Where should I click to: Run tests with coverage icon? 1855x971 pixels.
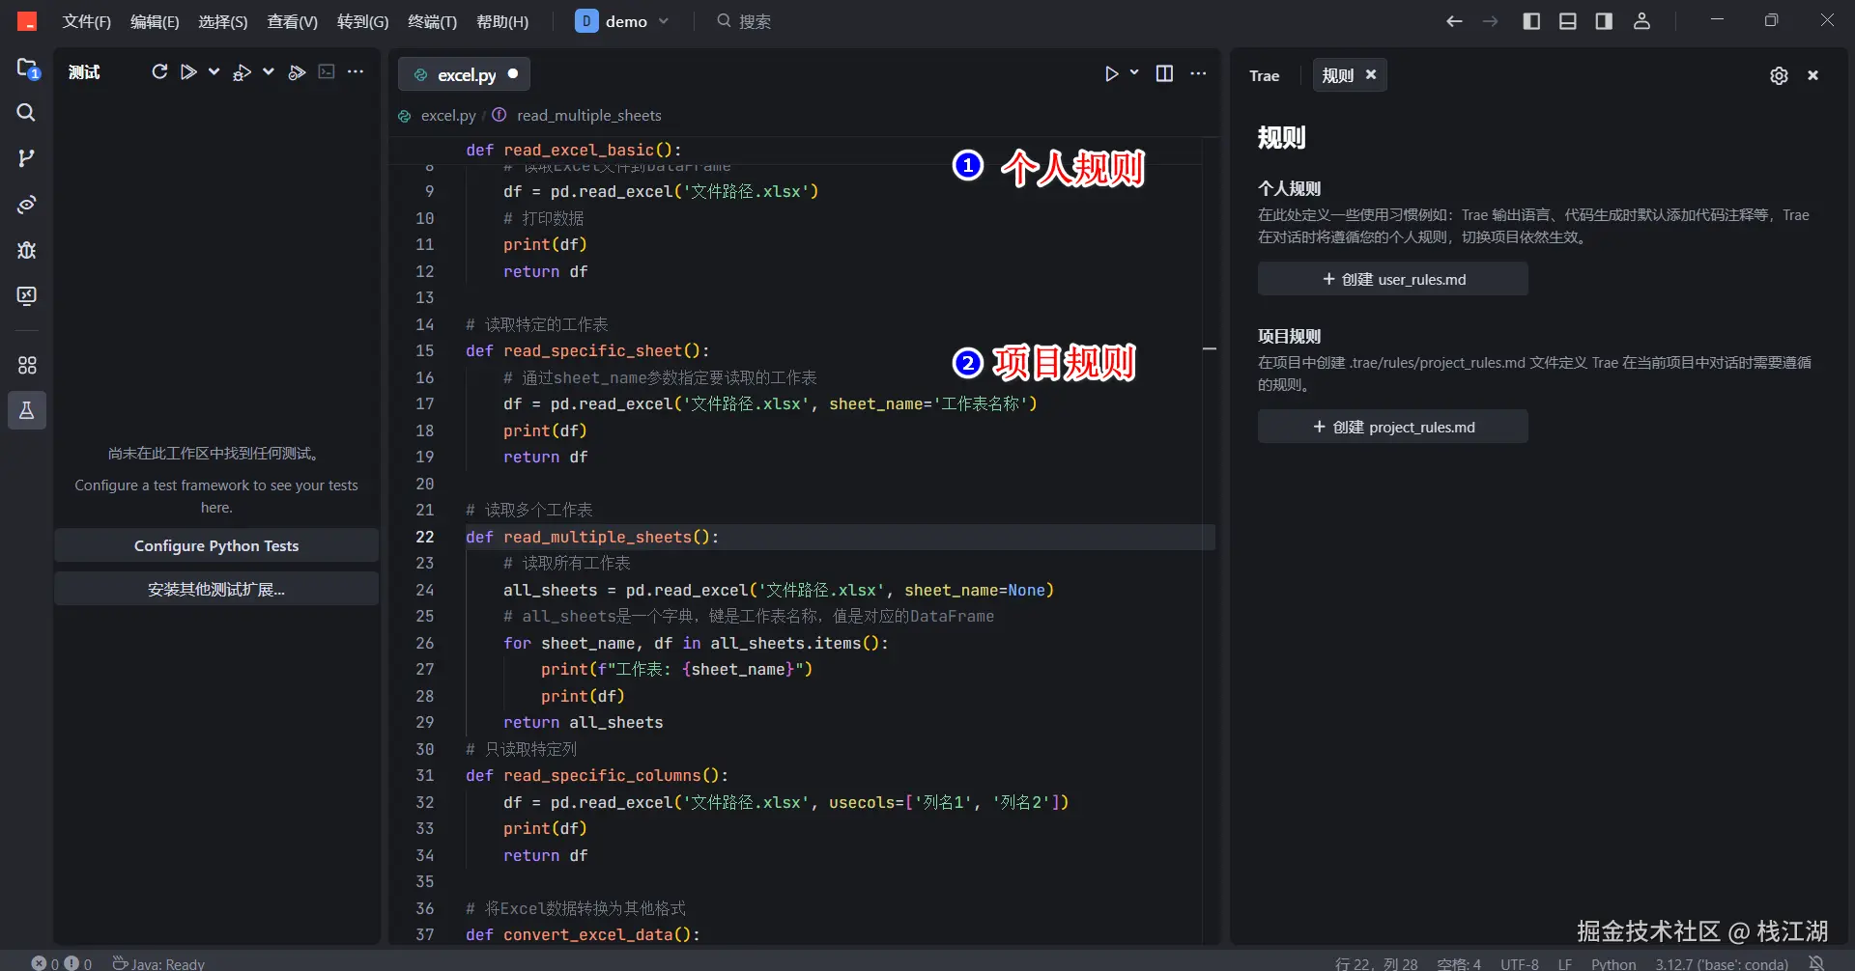(x=297, y=71)
